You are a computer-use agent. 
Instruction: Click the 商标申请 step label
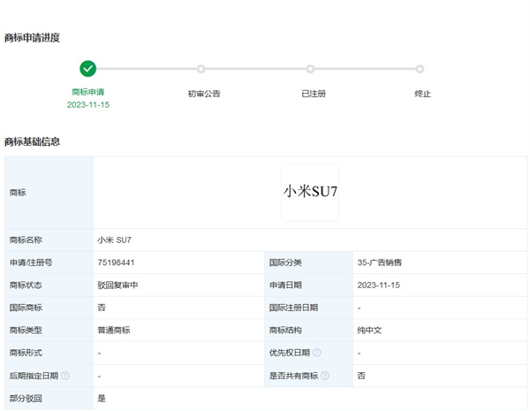click(87, 92)
